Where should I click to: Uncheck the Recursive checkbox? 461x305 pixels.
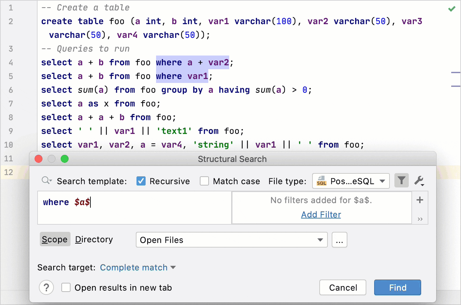(141, 181)
